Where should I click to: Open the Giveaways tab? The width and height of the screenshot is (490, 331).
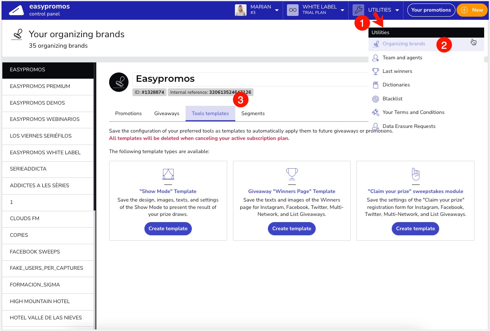[x=167, y=114]
